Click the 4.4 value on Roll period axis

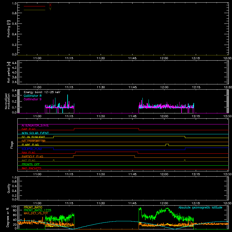[14, 63]
